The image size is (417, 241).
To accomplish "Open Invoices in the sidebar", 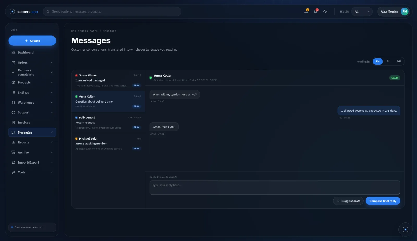I will coord(32,122).
